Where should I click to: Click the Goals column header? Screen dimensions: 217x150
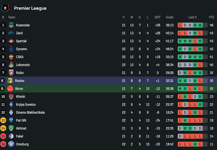169,17
